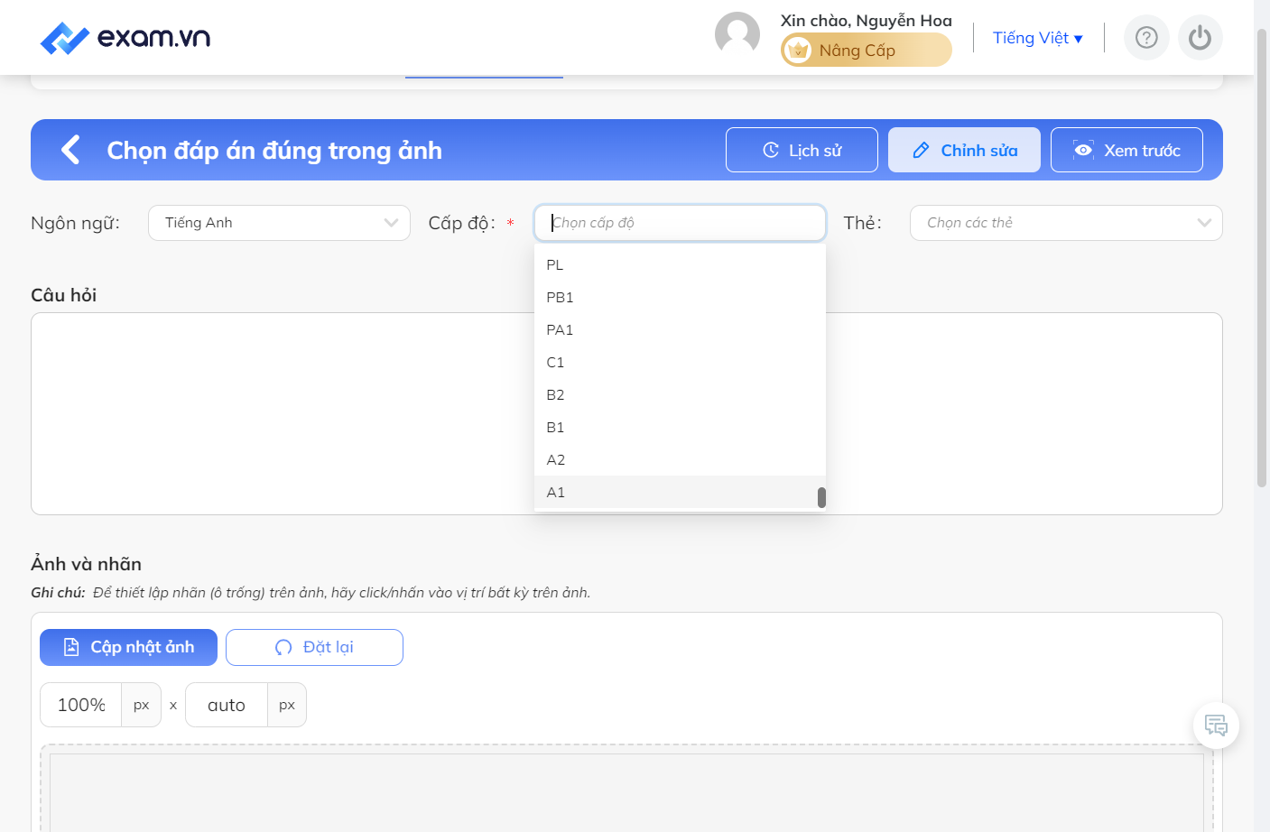Click Cập nhật ảnh update image button
This screenshot has height=832, width=1270.
[x=128, y=647]
